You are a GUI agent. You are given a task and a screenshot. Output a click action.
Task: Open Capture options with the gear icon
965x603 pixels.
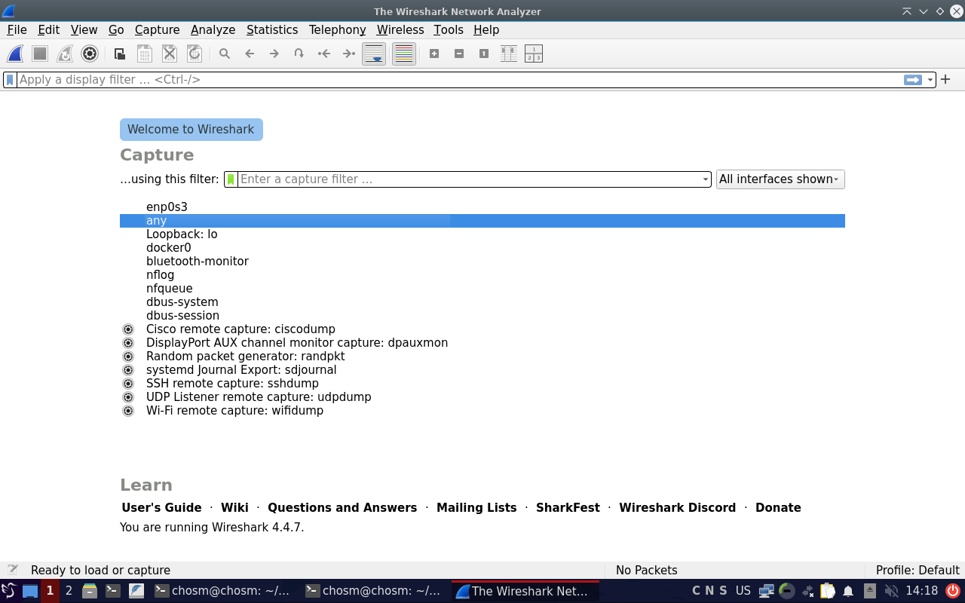coord(90,54)
